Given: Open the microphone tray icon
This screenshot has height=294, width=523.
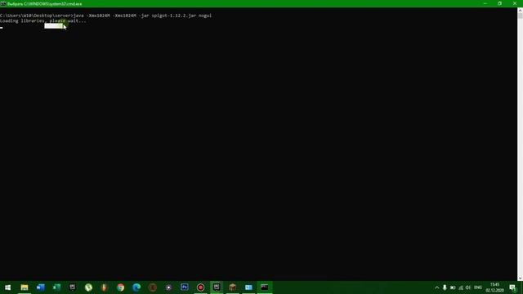Looking at the screenshot, I should (445, 287).
